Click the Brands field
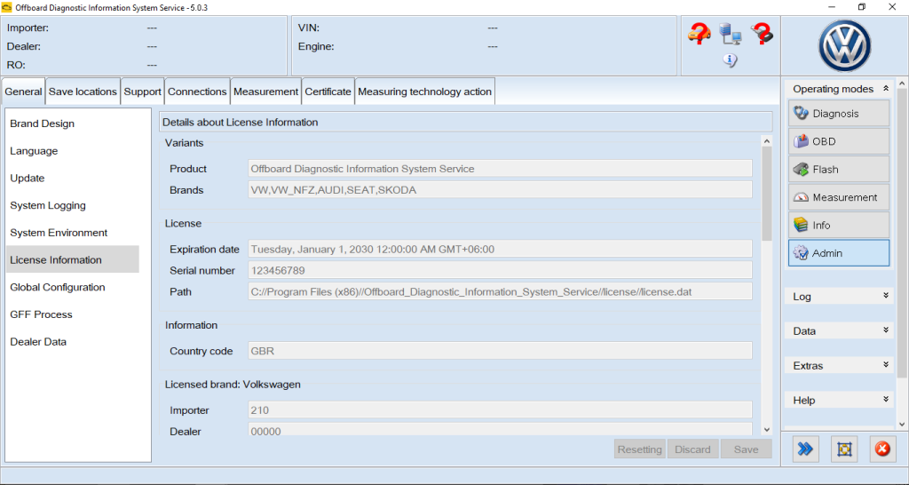 click(501, 190)
